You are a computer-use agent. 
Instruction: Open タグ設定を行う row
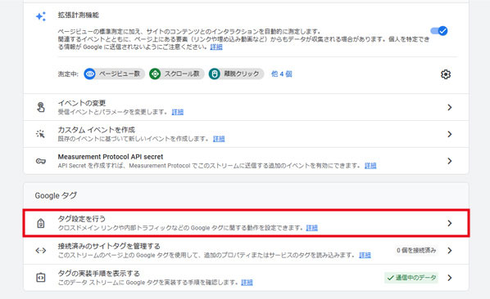[246, 223]
